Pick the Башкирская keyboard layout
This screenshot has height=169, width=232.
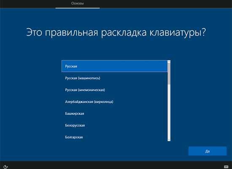click(x=115, y=114)
